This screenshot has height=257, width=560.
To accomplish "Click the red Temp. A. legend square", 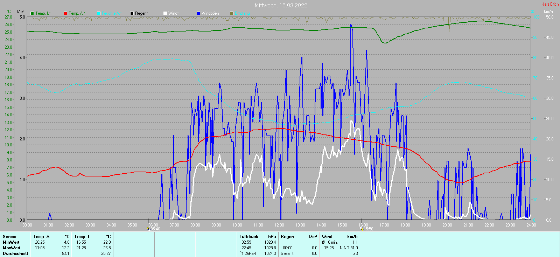I will click(x=65, y=13).
